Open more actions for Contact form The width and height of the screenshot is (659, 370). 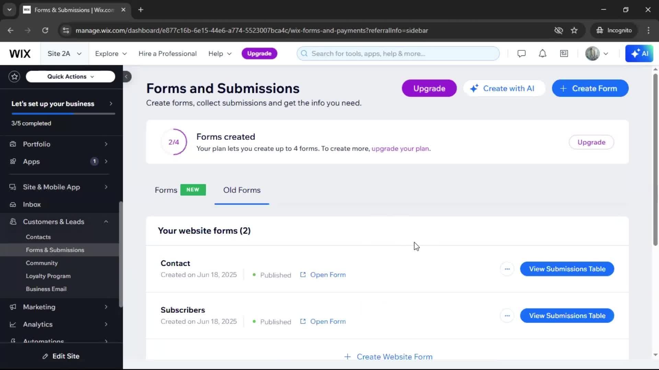click(x=507, y=269)
